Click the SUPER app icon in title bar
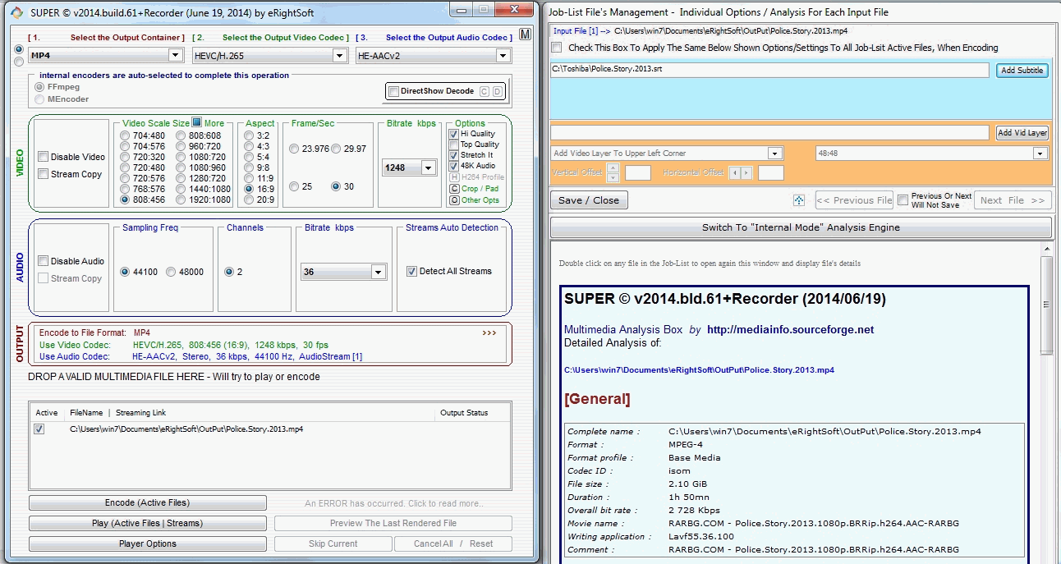The width and height of the screenshot is (1061, 564). [16, 12]
